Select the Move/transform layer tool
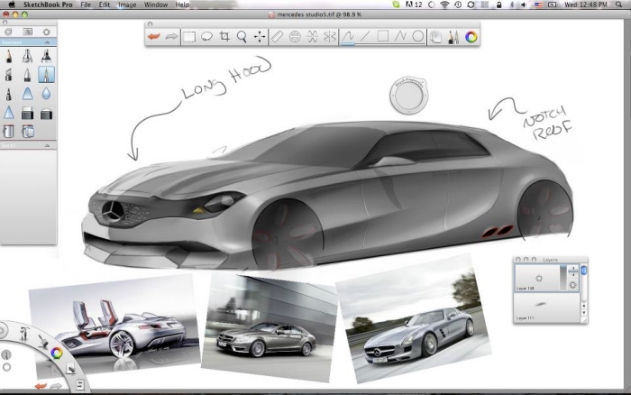Viewport: 631px width, 395px height. pyautogui.click(x=260, y=37)
